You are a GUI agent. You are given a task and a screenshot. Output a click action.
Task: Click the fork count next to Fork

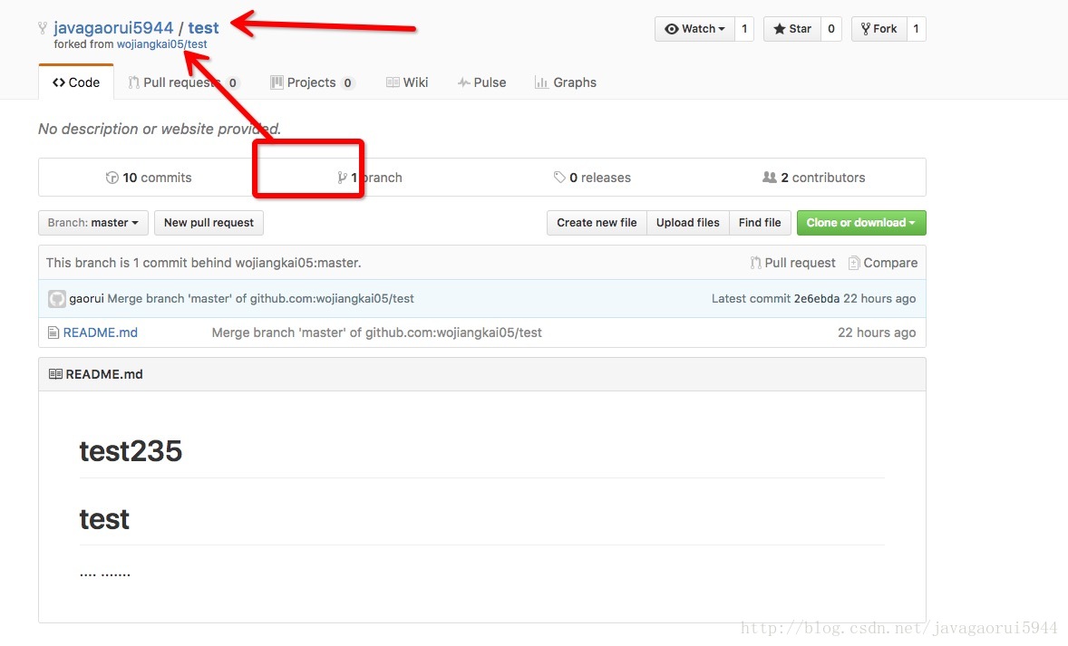[916, 29]
